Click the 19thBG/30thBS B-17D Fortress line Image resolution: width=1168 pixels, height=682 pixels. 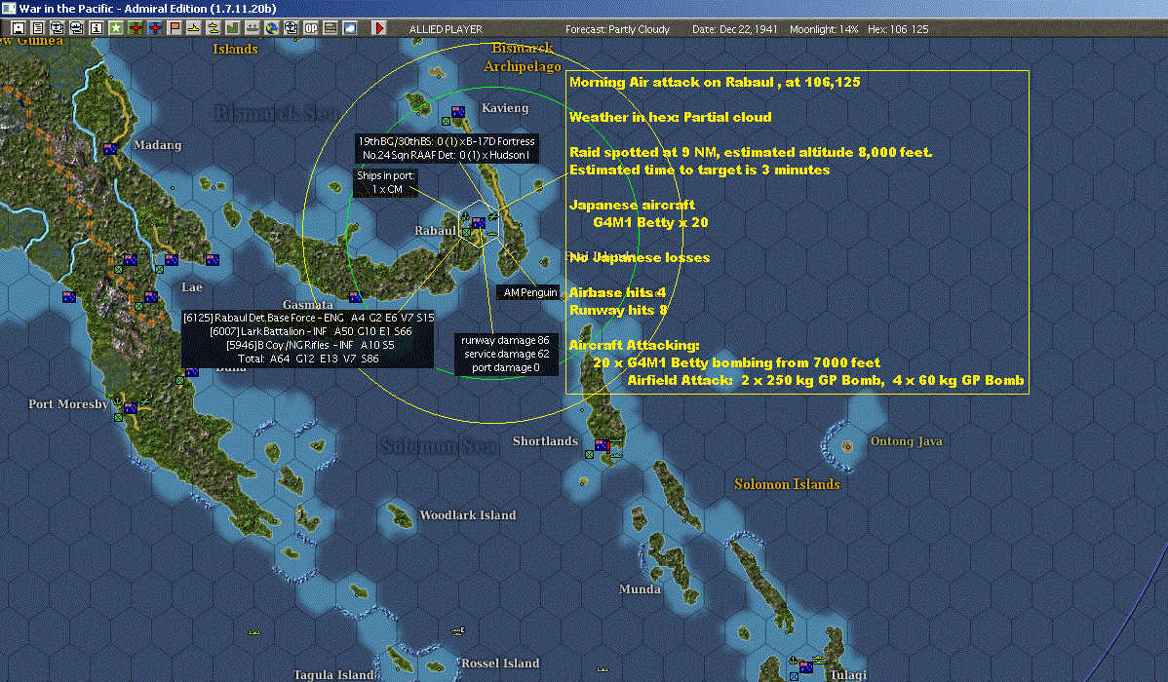(x=447, y=141)
